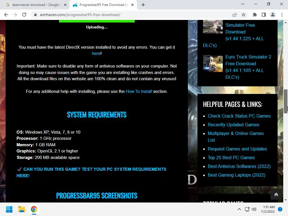Click the test your PC system requirements link
This screenshot has width=288, height=216.
click(x=91, y=172)
